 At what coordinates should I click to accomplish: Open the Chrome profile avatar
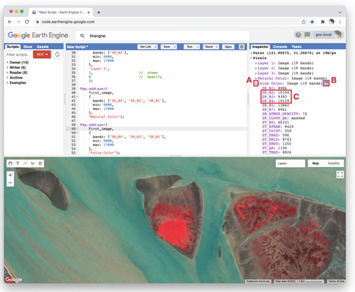click(x=332, y=21)
